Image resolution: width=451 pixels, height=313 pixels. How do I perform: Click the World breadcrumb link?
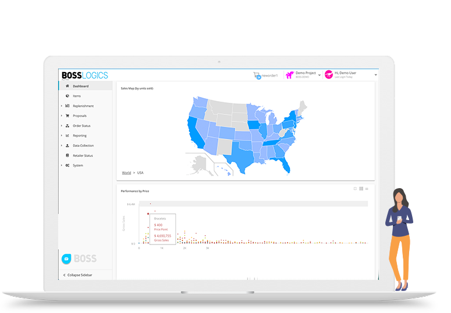pos(126,172)
